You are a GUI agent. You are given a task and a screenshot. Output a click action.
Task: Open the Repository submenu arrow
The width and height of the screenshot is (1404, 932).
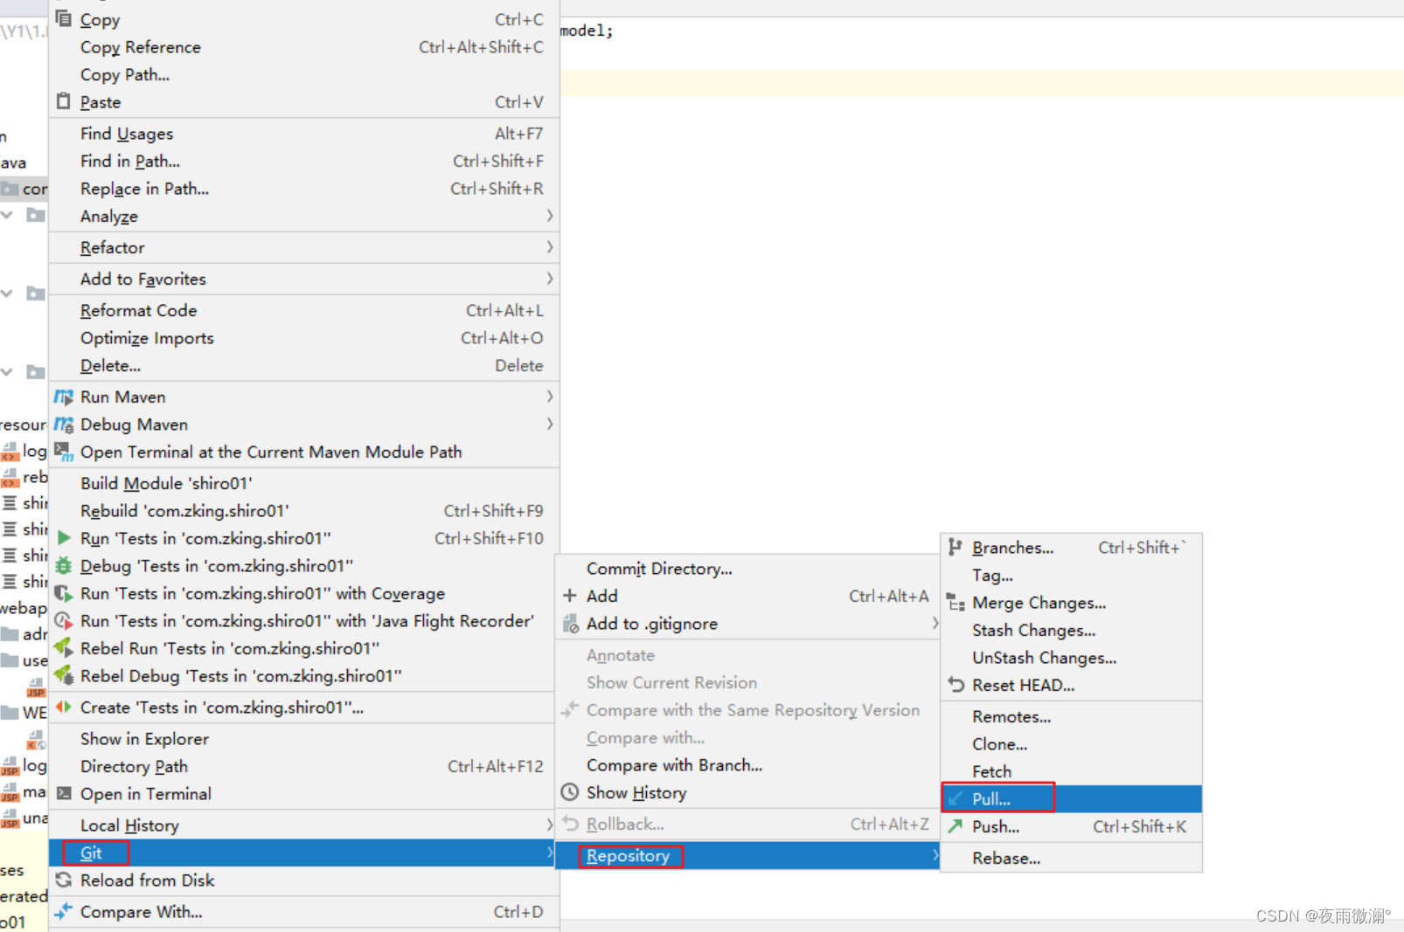pos(935,856)
